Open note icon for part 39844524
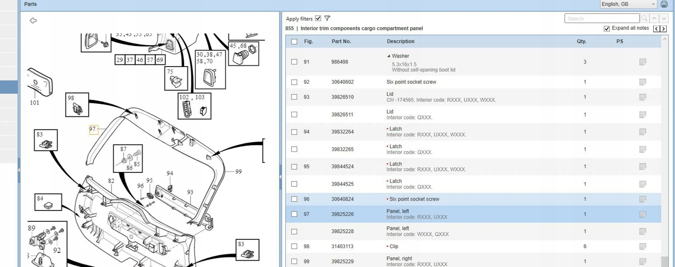The height and width of the screenshot is (267, 675). [643, 167]
